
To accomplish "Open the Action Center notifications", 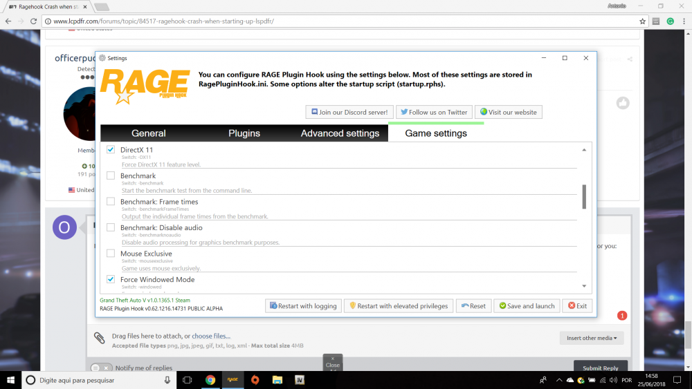I will point(677,380).
